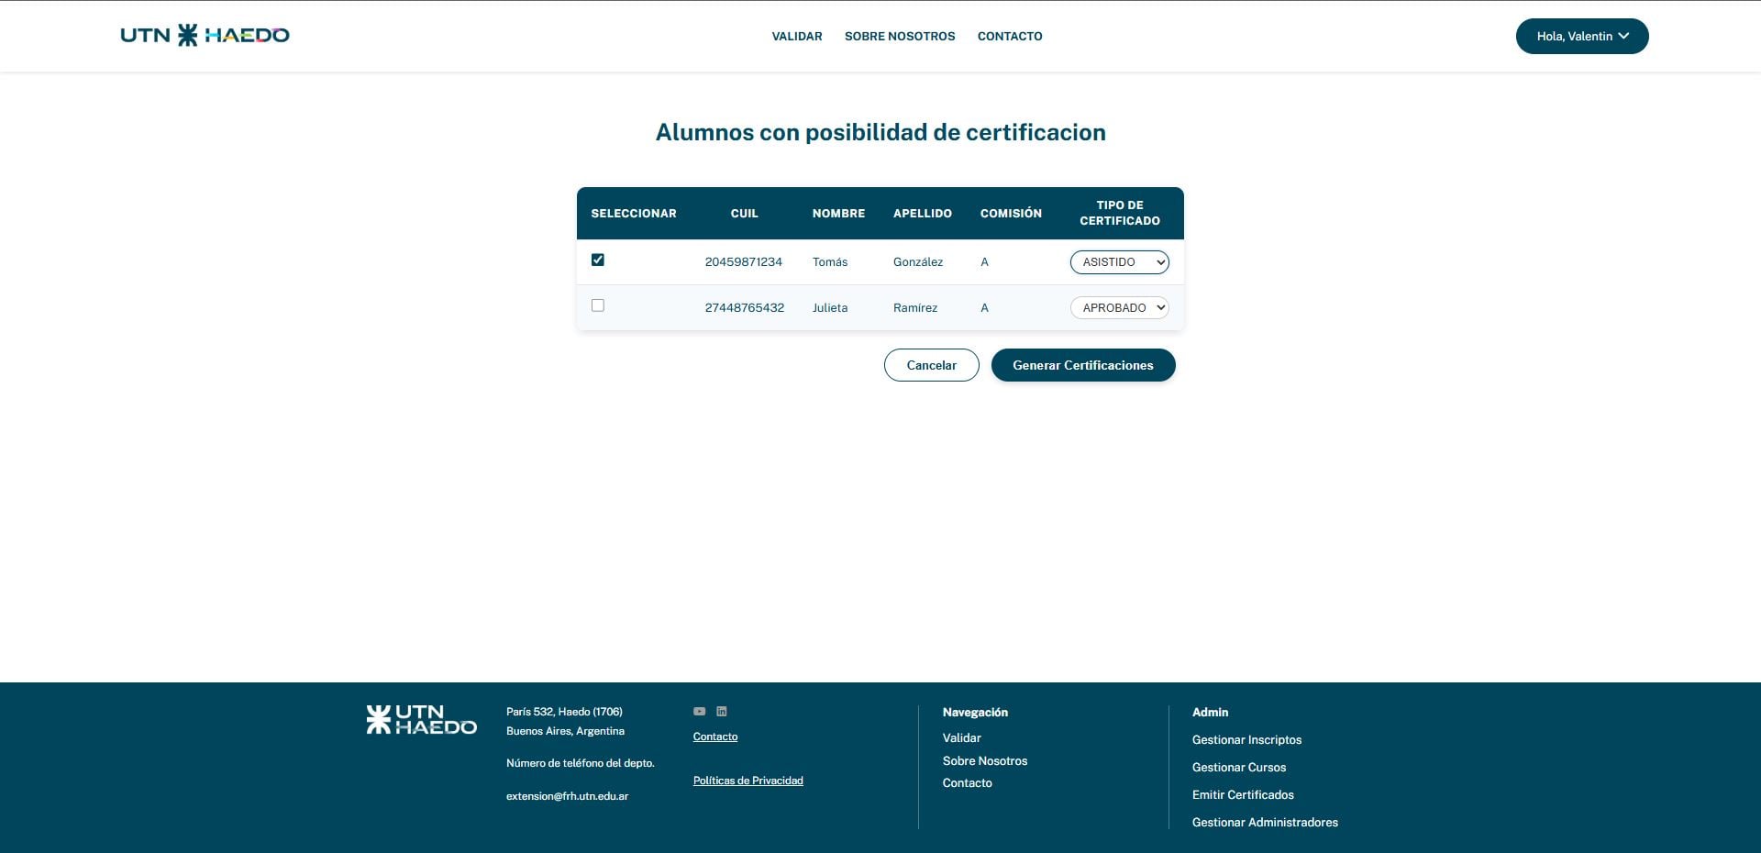Viewport: 1761px width, 853px height.
Task: Expand the Hola, Valentin user menu
Action: tap(1582, 37)
